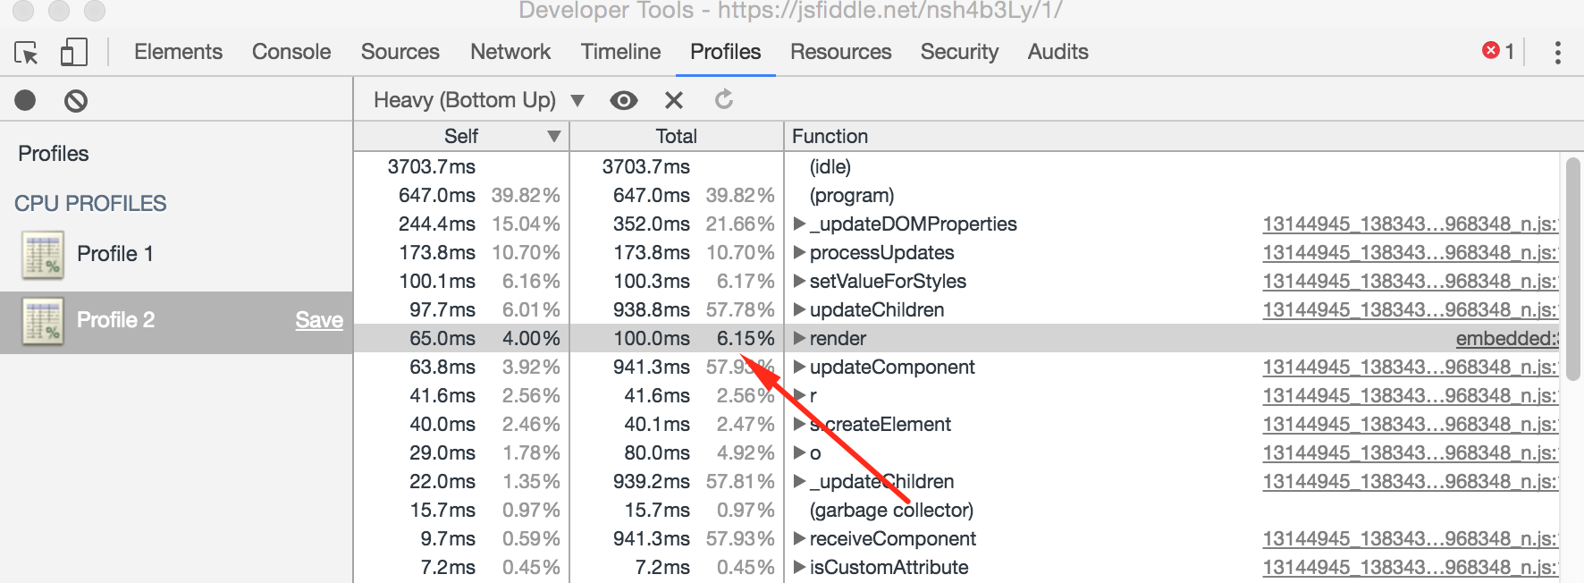Open source link for setValueForStyles
This screenshot has width=1584, height=583.
(1410, 281)
